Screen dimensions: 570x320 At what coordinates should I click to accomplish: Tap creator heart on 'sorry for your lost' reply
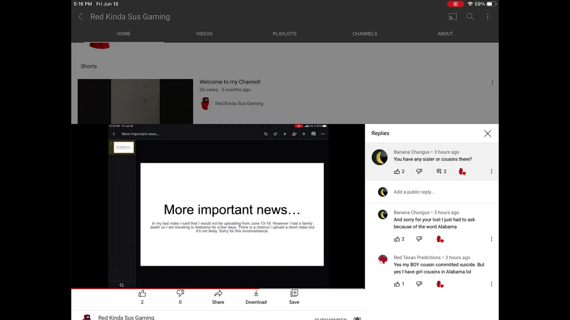click(x=440, y=239)
